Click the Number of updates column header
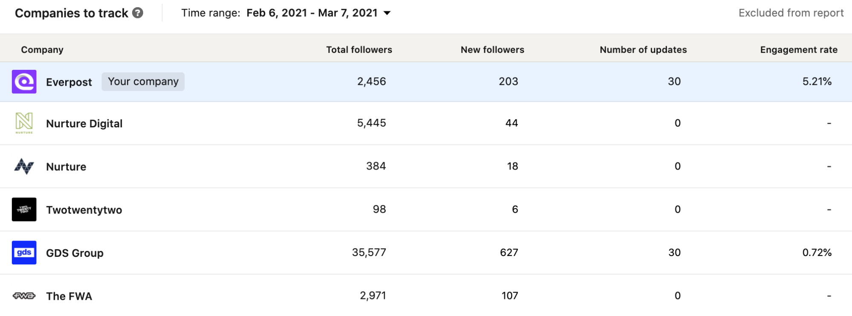Viewport: 852px width, 316px height. click(644, 50)
